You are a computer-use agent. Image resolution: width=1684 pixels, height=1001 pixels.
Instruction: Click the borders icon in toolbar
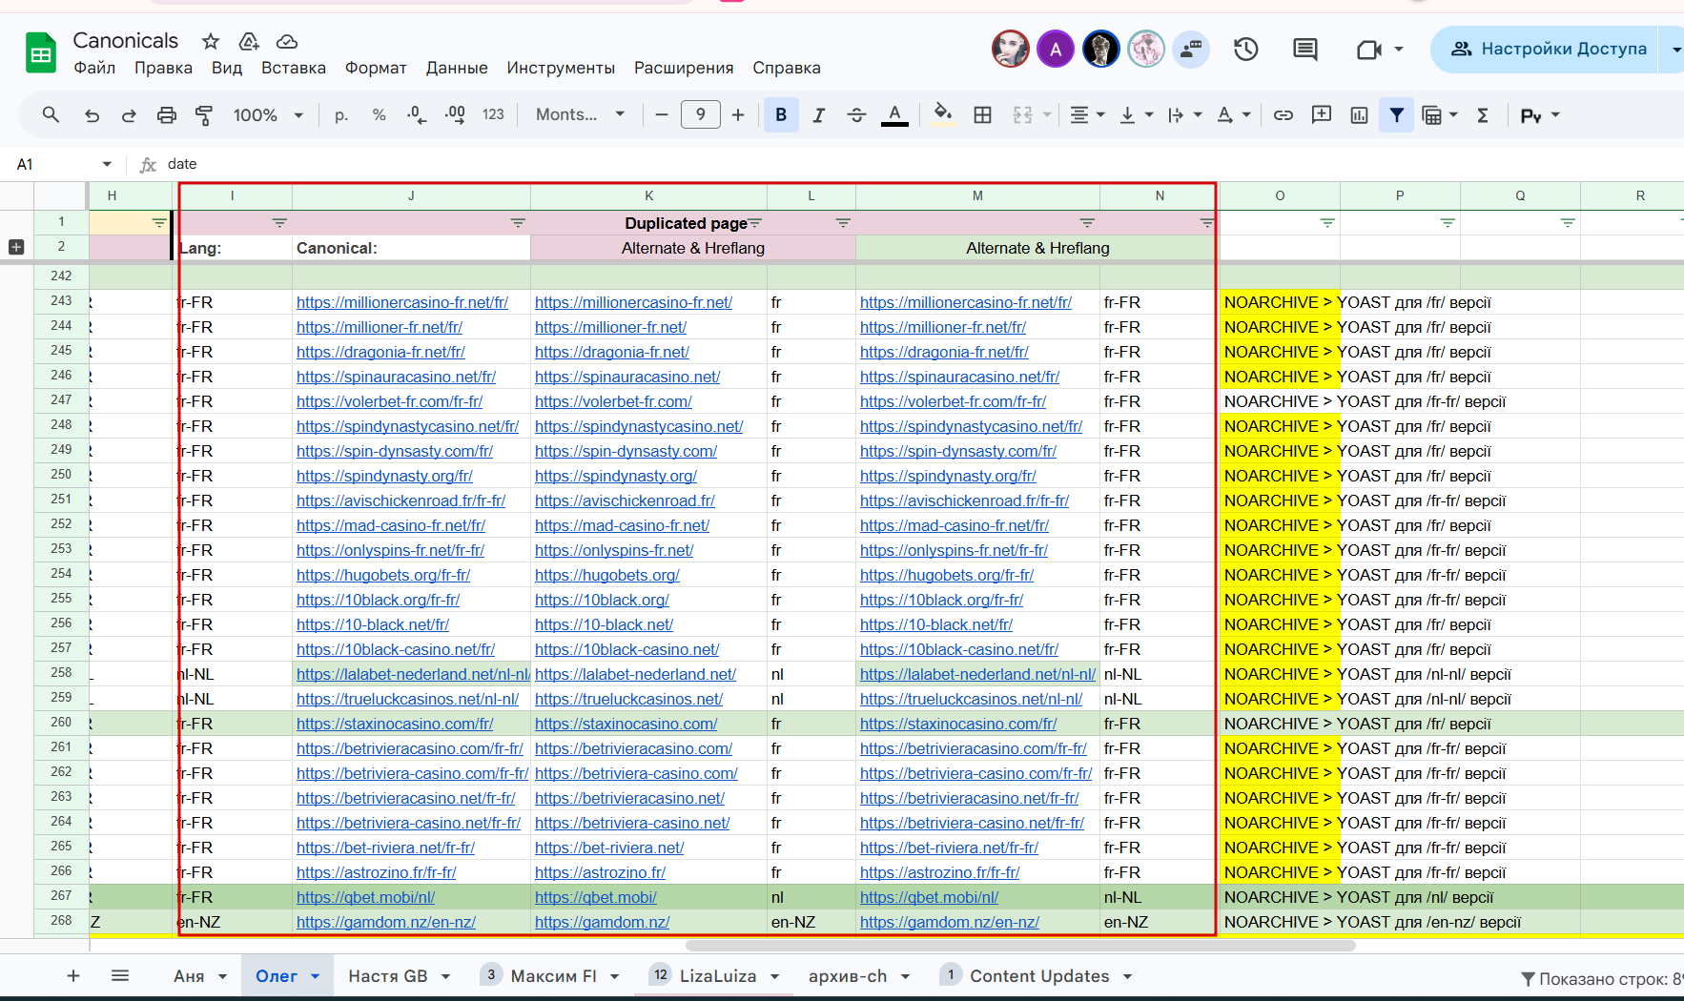pos(982,115)
